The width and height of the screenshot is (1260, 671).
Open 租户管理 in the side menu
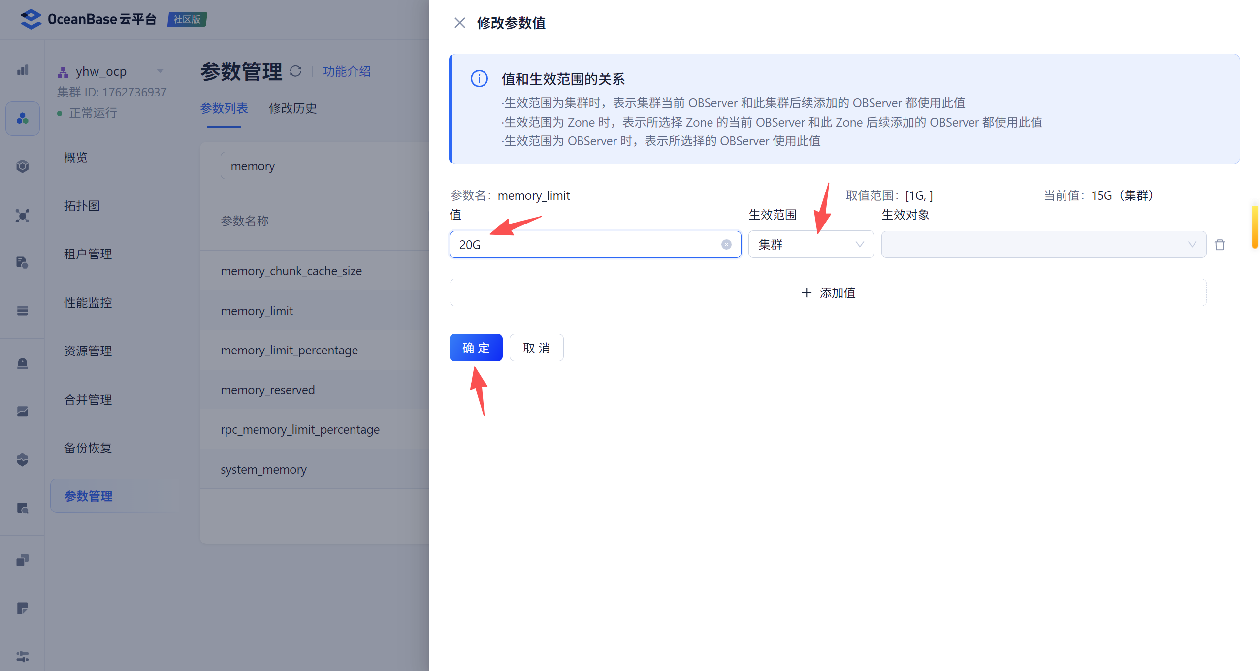click(88, 254)
